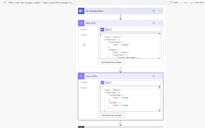Click the "headers" line in Parse JSON schema

click(114, 50)
